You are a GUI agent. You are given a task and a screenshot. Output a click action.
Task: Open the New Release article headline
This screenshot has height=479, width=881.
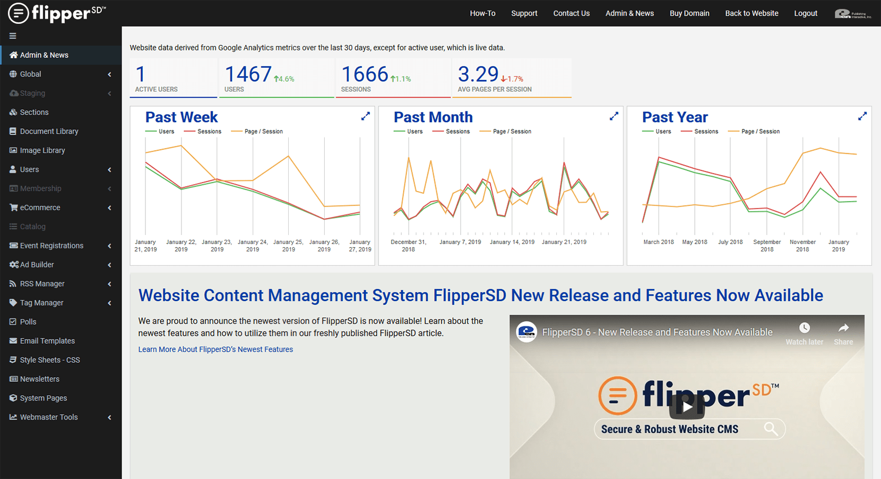point(481,295)
